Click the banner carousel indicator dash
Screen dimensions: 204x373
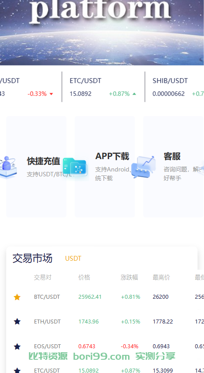tap(102, 60)
